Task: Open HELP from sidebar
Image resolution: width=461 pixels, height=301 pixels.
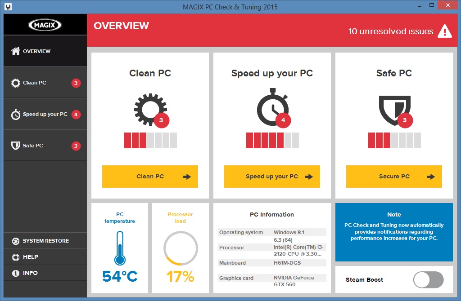Action: pyautogui.click(x=45, y=257)
